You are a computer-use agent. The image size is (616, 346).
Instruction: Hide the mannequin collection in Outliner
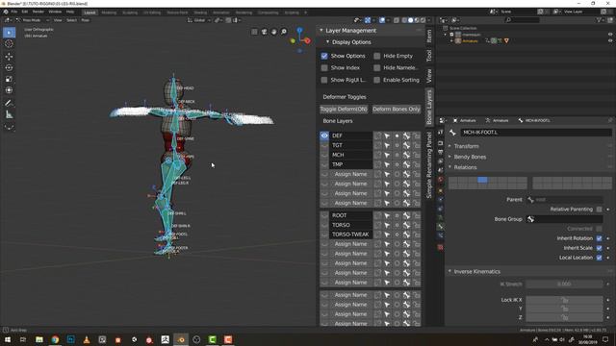[x=610, y=35]
